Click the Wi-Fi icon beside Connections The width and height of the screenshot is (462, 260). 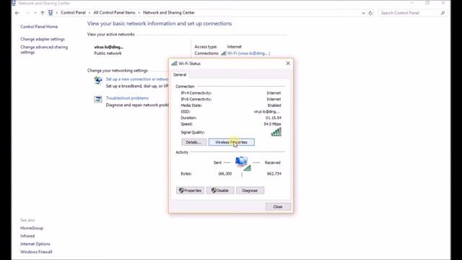coord(223,53)
